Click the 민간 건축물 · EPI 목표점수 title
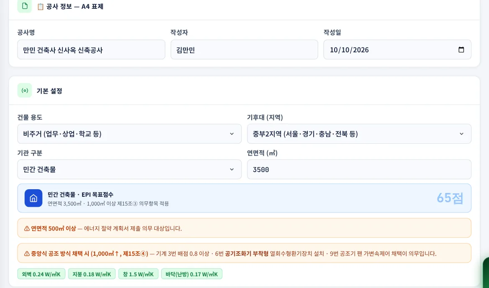This screenshot has width=489, height=288. click(x=80, y=195)
